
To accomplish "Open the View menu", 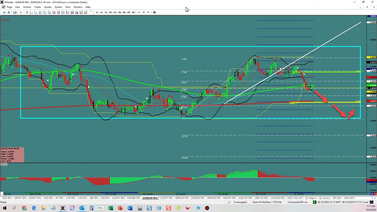I will [x=18, y=7].
